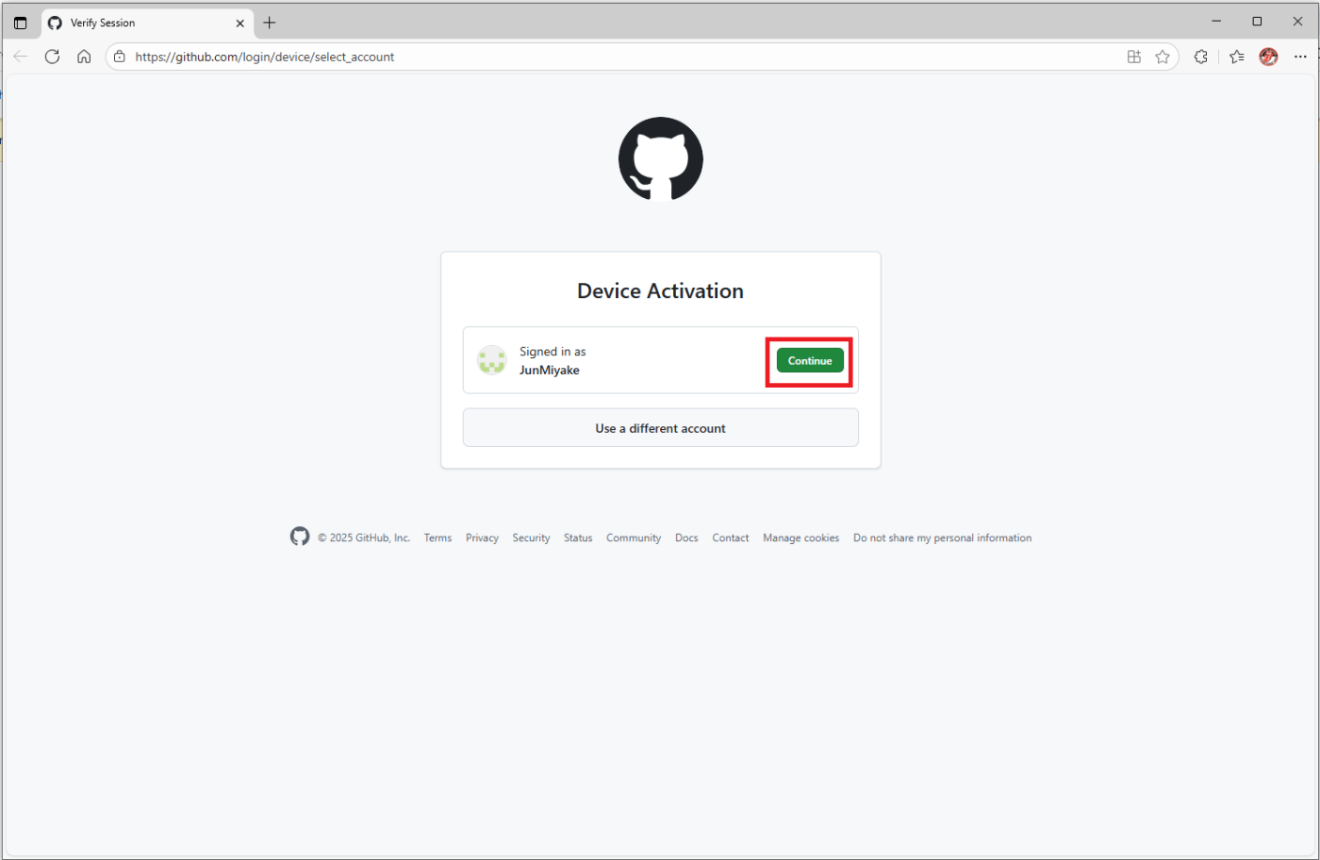This screenshot has width=1320, height=860.
Task: Open the Terms link in footer
Action: pyautogui.click(x=437, y=537)
